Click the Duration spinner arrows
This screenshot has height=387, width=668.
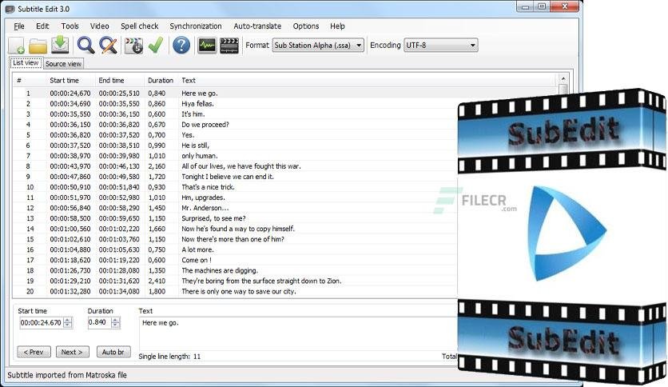click(115, 323)
